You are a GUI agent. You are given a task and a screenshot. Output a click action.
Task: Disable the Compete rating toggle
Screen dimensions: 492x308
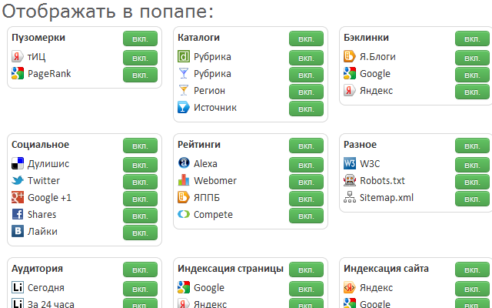point(306,215)
